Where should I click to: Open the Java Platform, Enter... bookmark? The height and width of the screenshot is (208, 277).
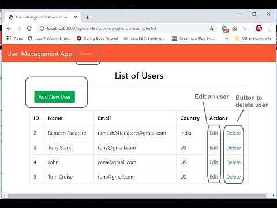point(50,39)
